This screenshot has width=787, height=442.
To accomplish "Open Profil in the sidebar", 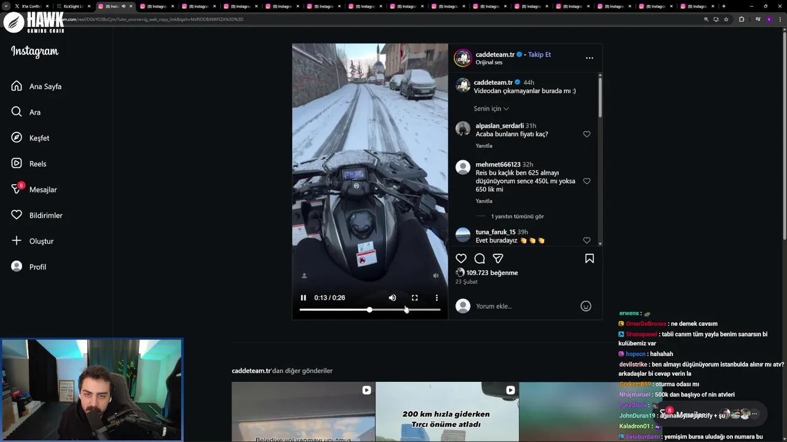I will 29,267.
